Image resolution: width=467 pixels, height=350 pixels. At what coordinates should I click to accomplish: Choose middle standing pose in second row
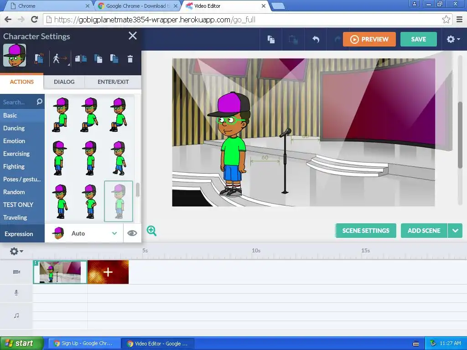tap(90, 158)
